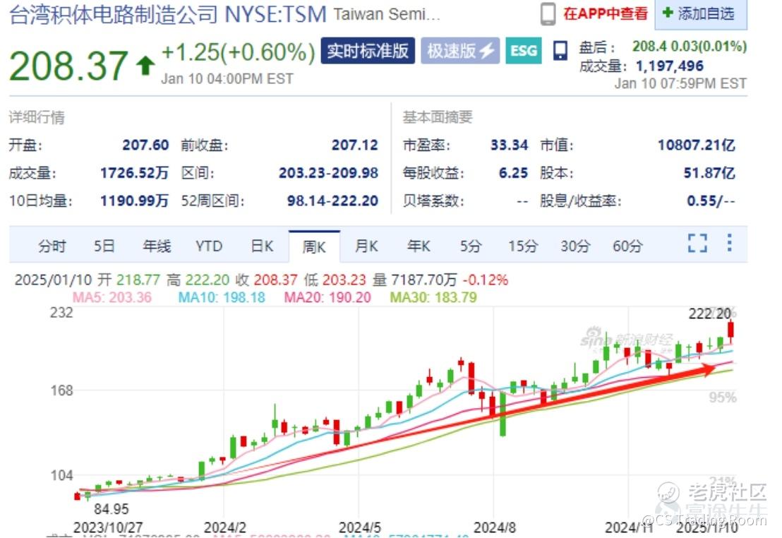Switch to the 分时 chart tab
The height and width of the screenshot is (538, 782).
(x=52, y=246)
